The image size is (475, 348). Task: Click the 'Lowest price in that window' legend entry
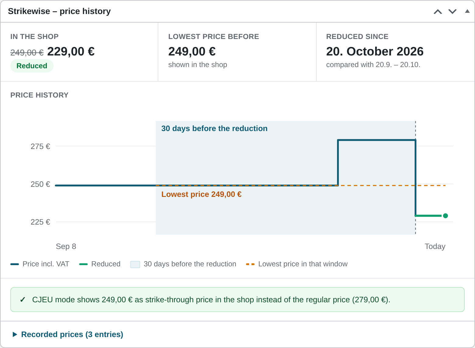[x=297, y=264]
